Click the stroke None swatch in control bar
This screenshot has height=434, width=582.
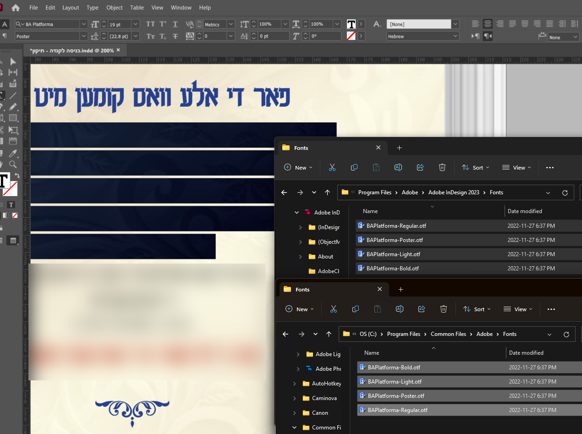pos(351,36)
